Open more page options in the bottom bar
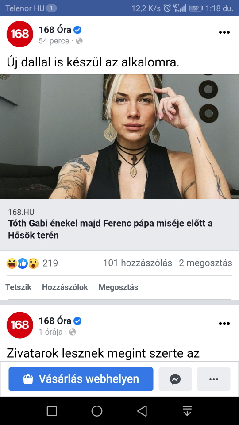 click(x=213, y=379)
